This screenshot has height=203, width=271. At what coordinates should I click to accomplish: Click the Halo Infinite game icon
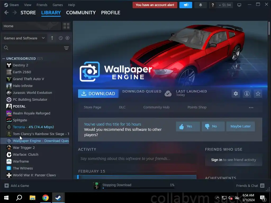tap(9, 86)
